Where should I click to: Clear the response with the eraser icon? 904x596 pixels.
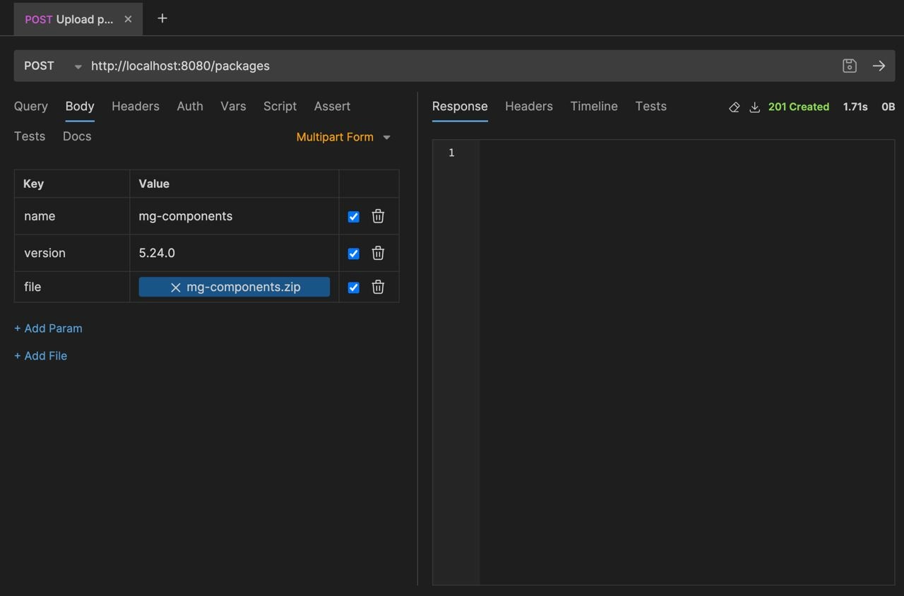pos(734,107)
